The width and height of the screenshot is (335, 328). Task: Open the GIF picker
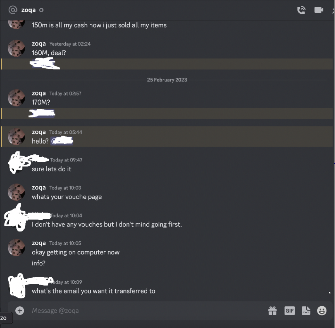point(290,310)
